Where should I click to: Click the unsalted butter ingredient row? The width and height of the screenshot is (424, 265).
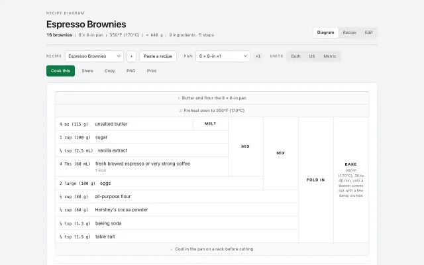pos(124,124)
